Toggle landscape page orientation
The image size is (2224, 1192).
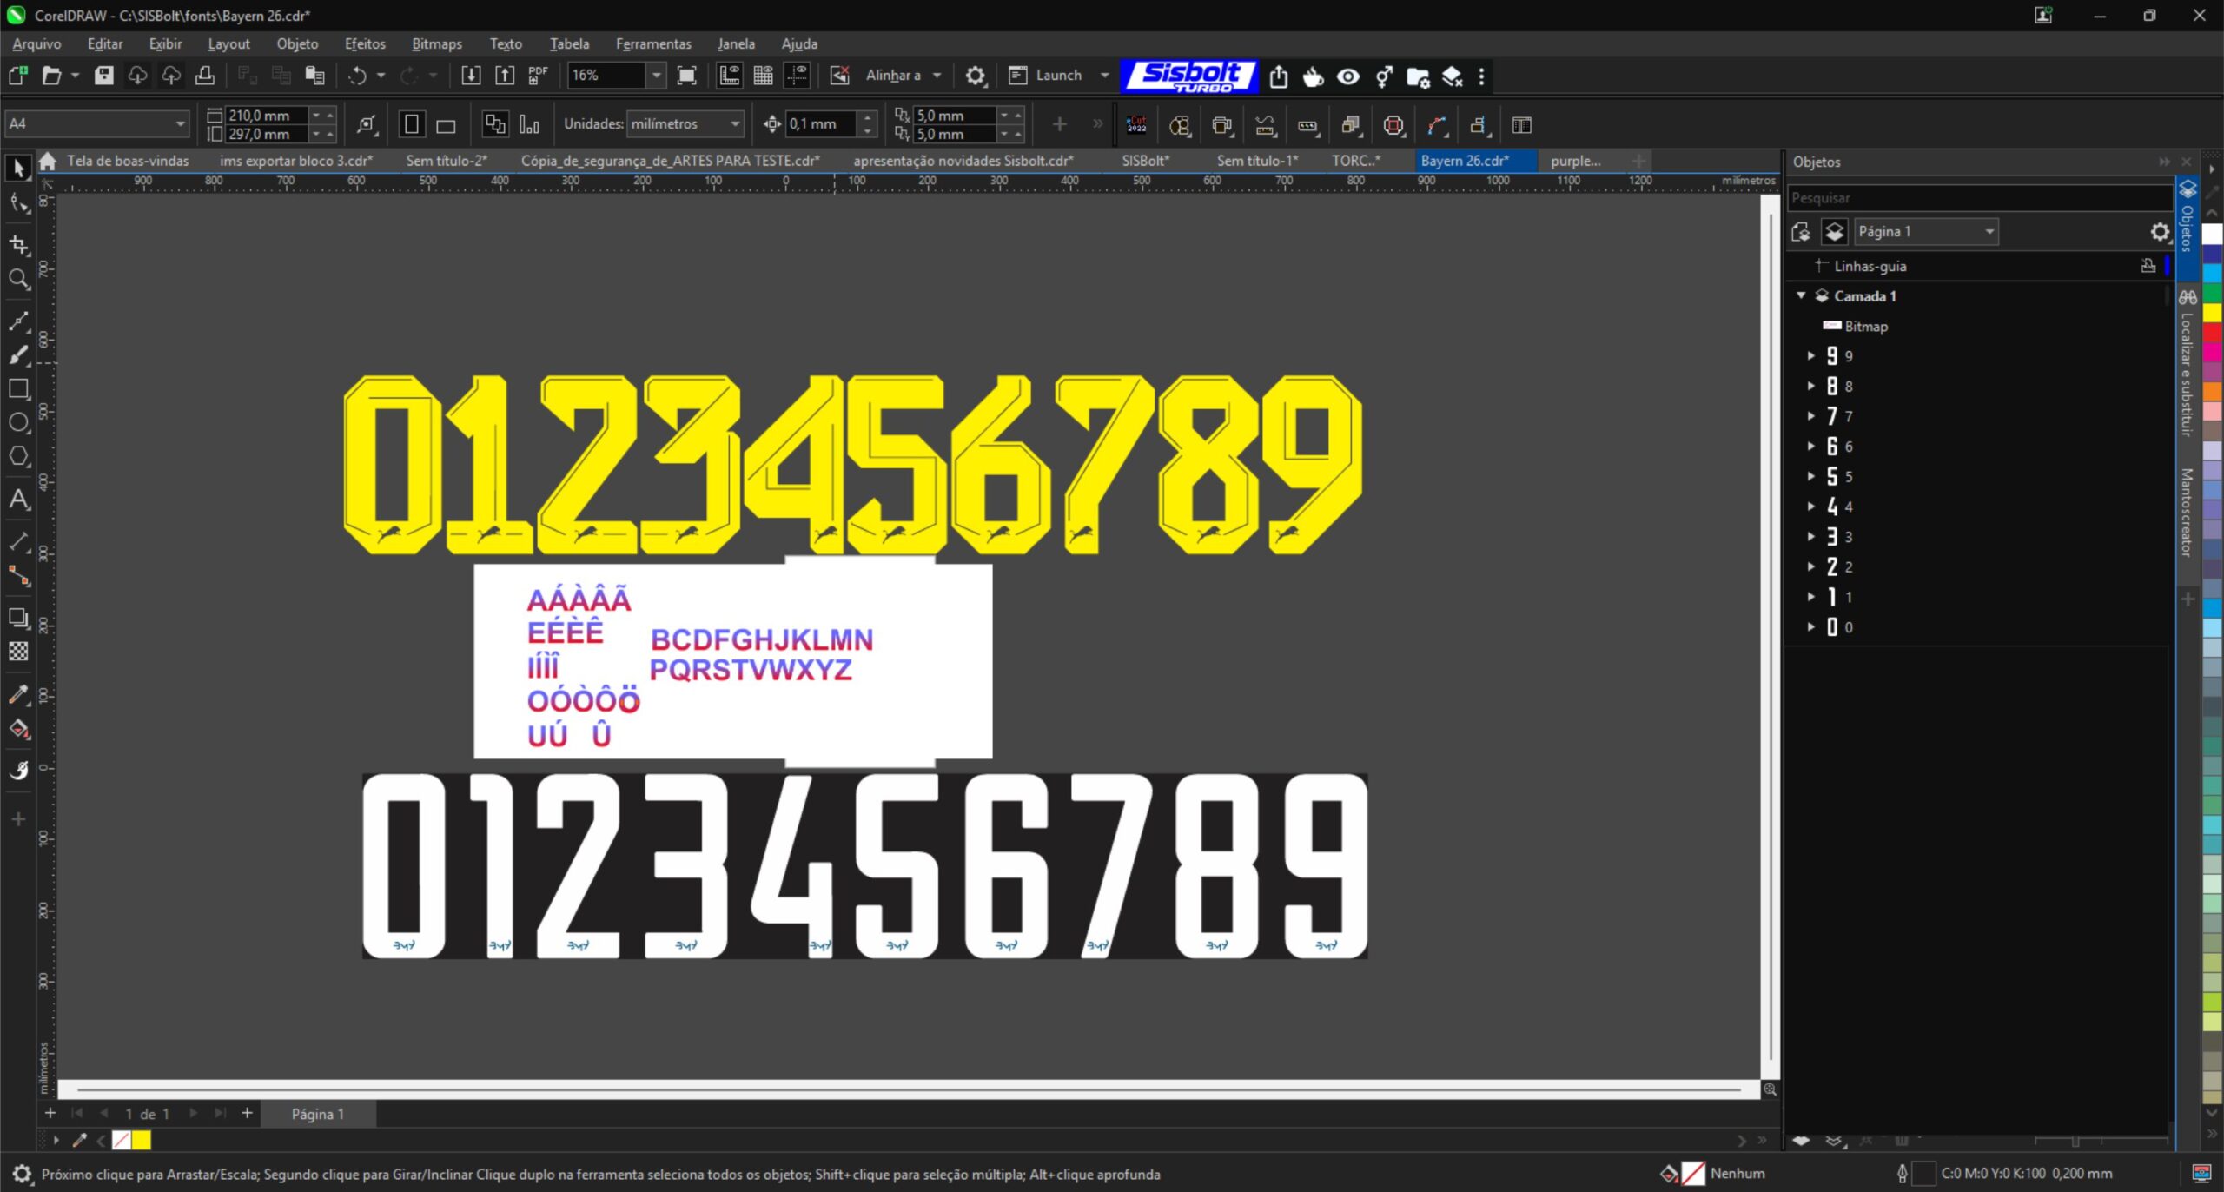click(x=446, y=126)
